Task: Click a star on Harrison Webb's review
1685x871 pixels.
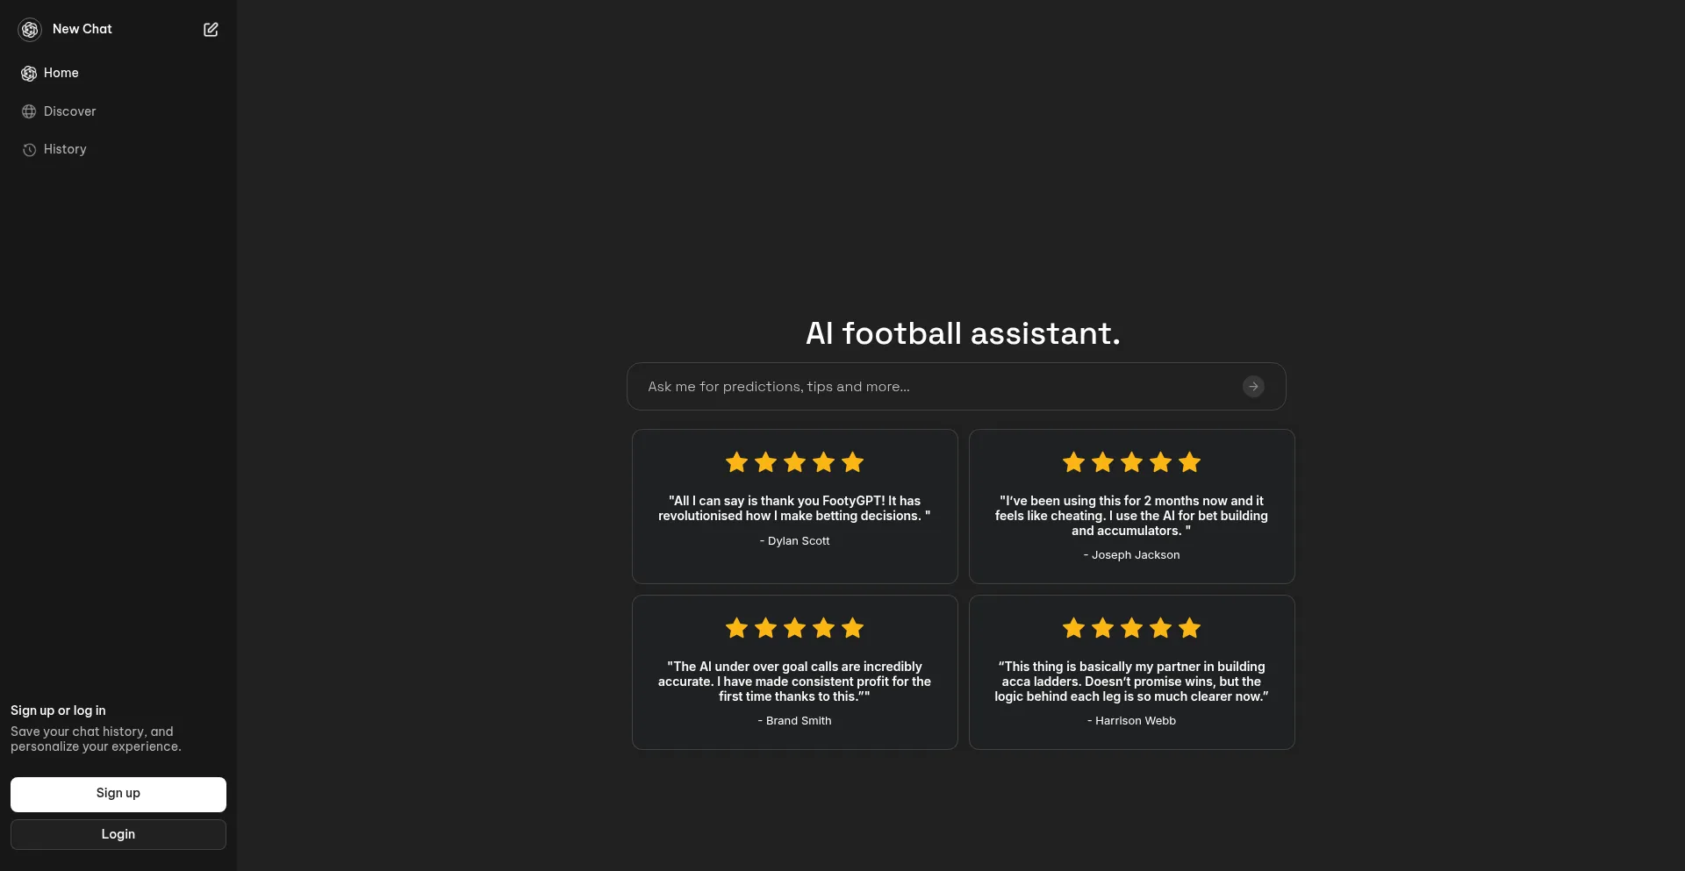Action: coord(1130,628)
